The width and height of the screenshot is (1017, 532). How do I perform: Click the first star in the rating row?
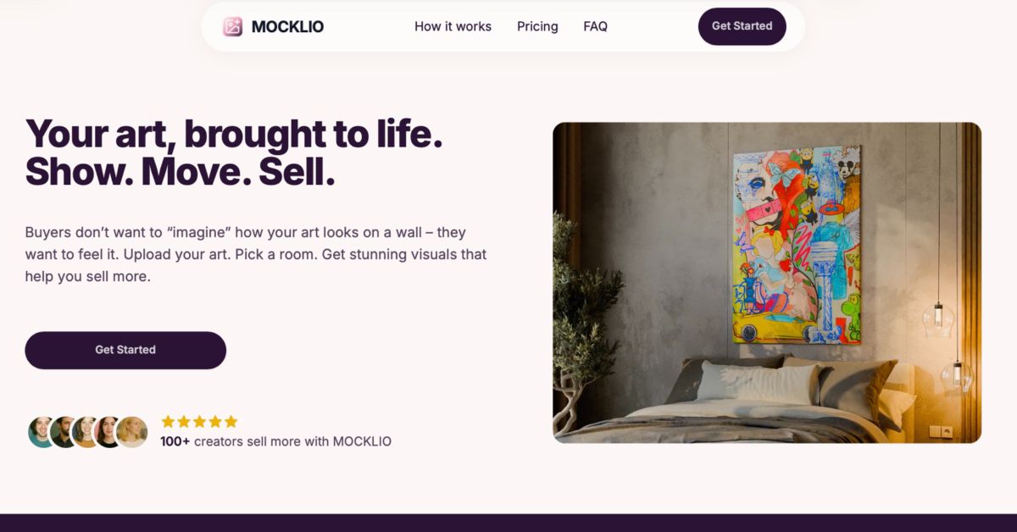166,420
